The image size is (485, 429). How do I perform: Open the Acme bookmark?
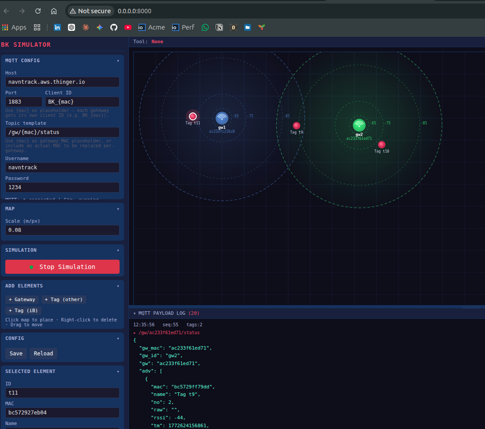click(x=151, y=27)
